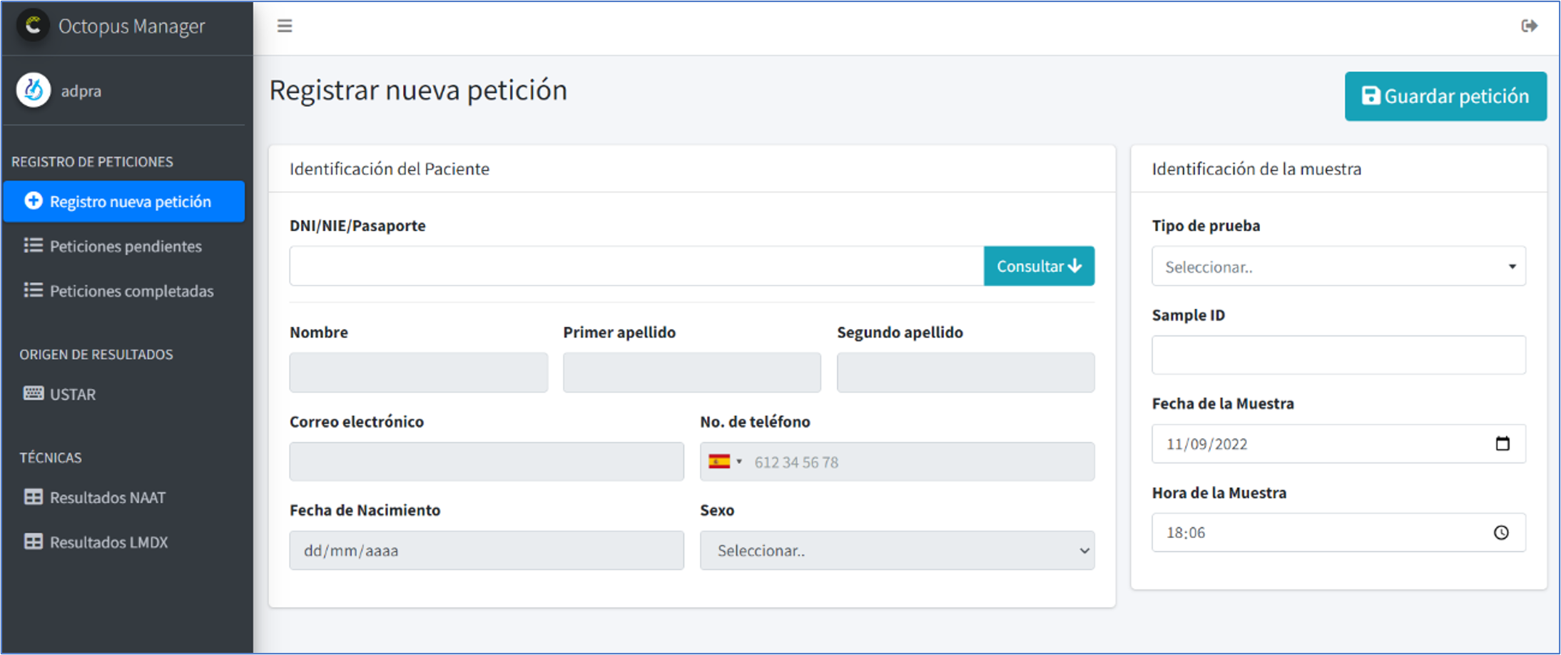The height and width of the screenshot is (655, 1561).
Task: Click the hamburger menu icon to collapse sidebar
Action: pyautogui.click(x=285, y=26)
